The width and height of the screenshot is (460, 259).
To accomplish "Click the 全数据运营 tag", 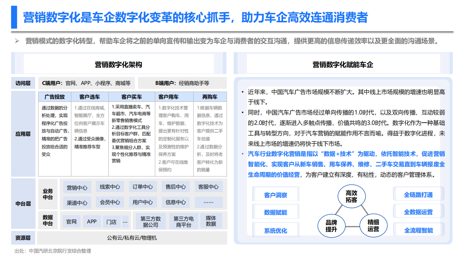I will click(x=418, y=212).
